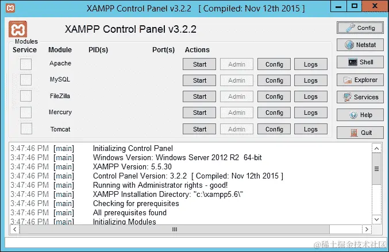The image size is (389, 252).
Task: Select the FileZilla module name
Action: [x=60, y=96]
